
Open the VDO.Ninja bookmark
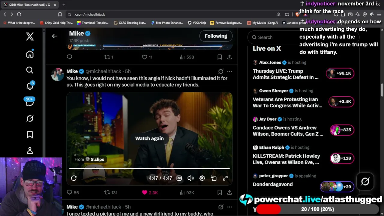click(197, 23)
